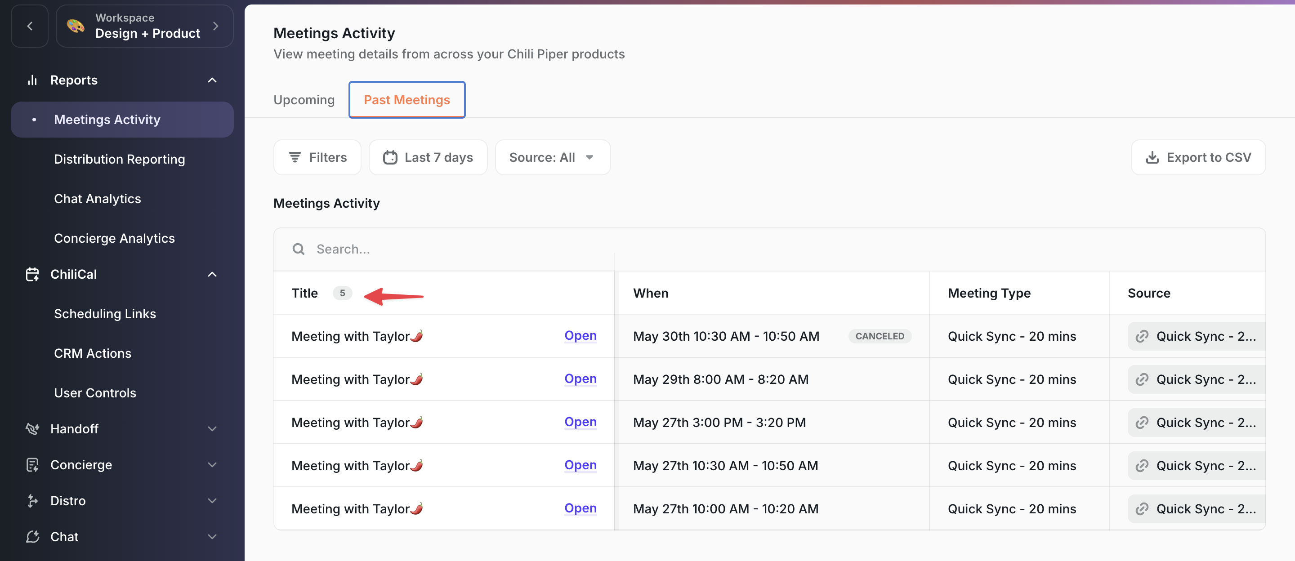Open Scheduling Links
Viewport: 1295px width, 561px height.
point(105,314)
